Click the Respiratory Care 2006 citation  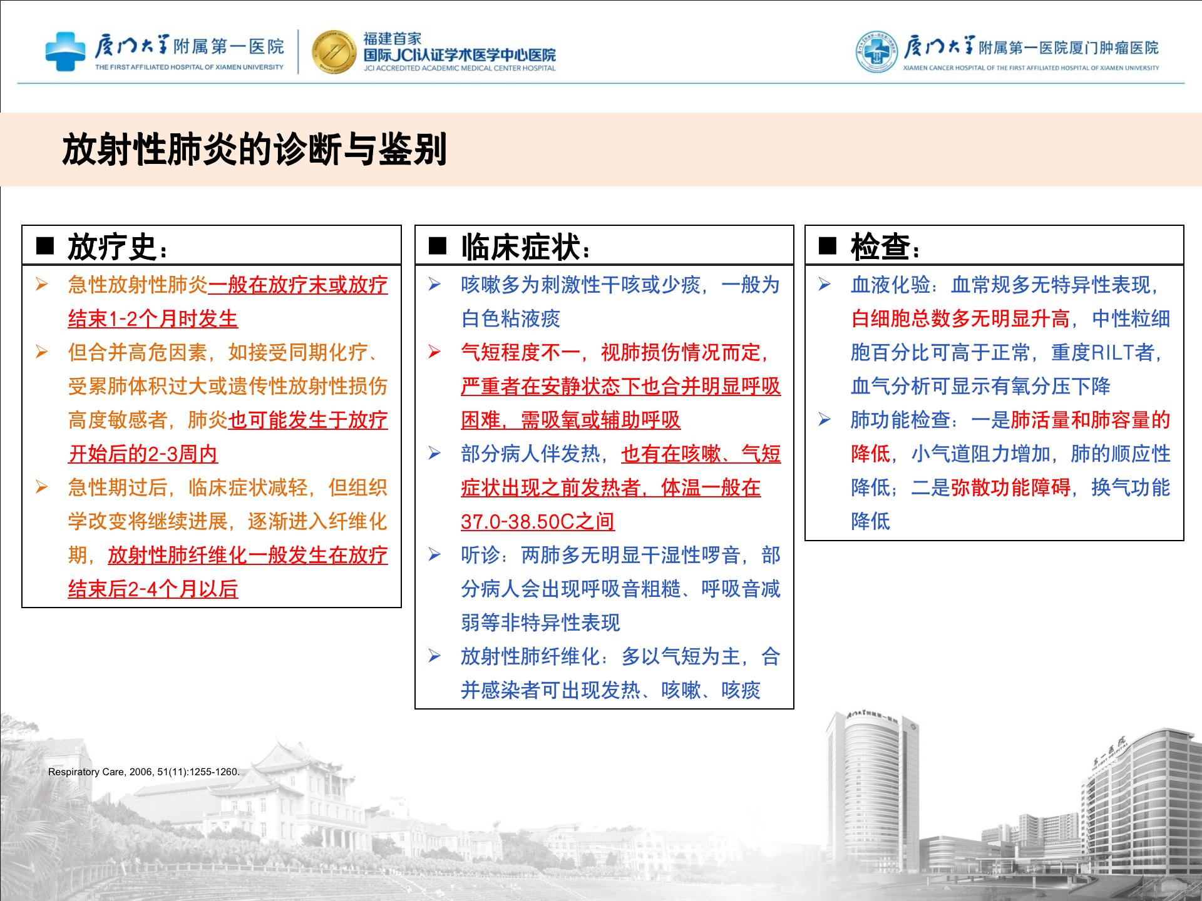coord(144,772)
